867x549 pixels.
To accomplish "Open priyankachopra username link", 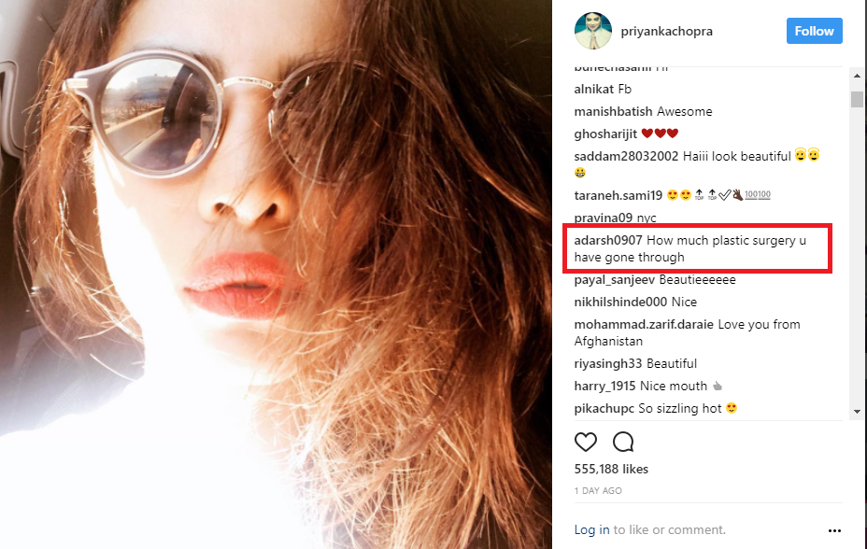I will (x=667, y=32).
